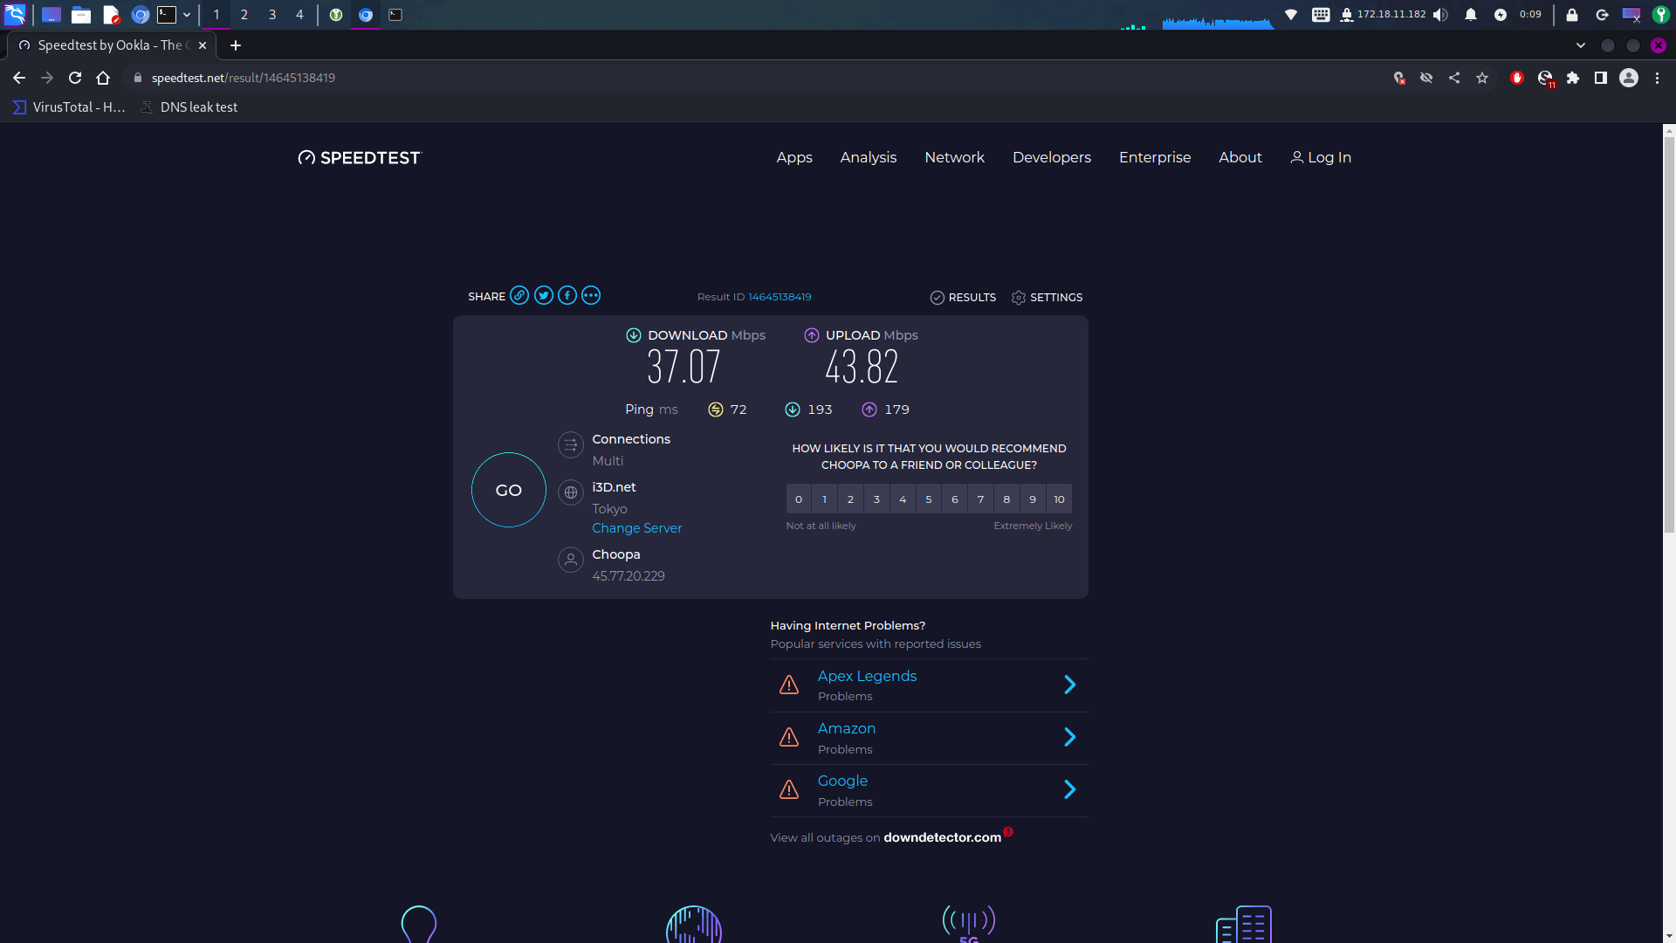Share result on Facebook icon
Viewport: 1676px width, 943px height.
point(567,295)
